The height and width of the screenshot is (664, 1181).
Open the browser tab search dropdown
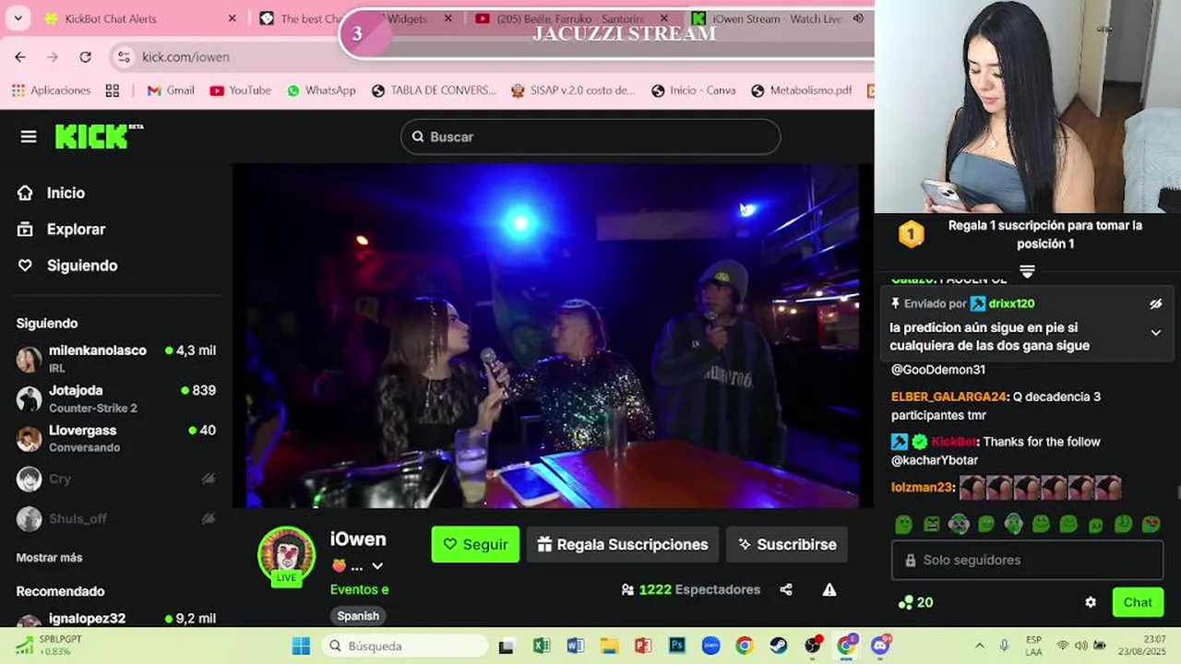[x=18, y=18]
